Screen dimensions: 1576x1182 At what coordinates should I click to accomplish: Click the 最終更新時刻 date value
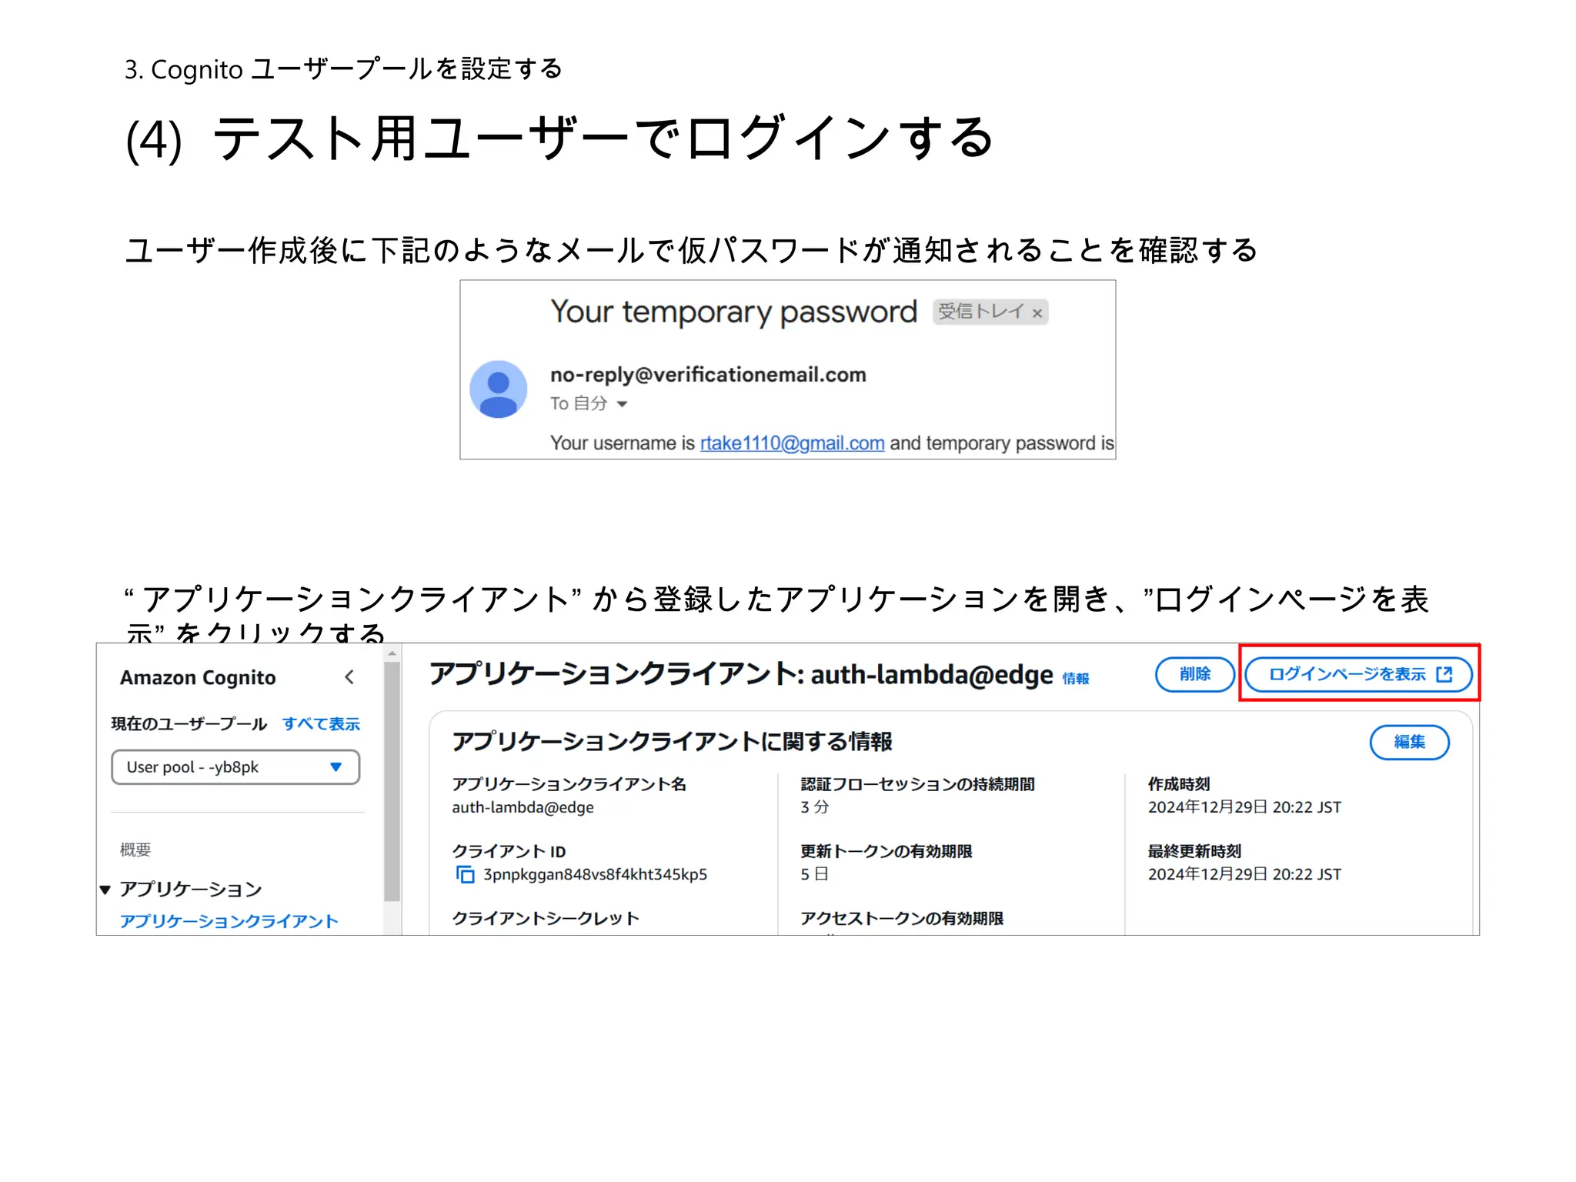point(1244,874)
